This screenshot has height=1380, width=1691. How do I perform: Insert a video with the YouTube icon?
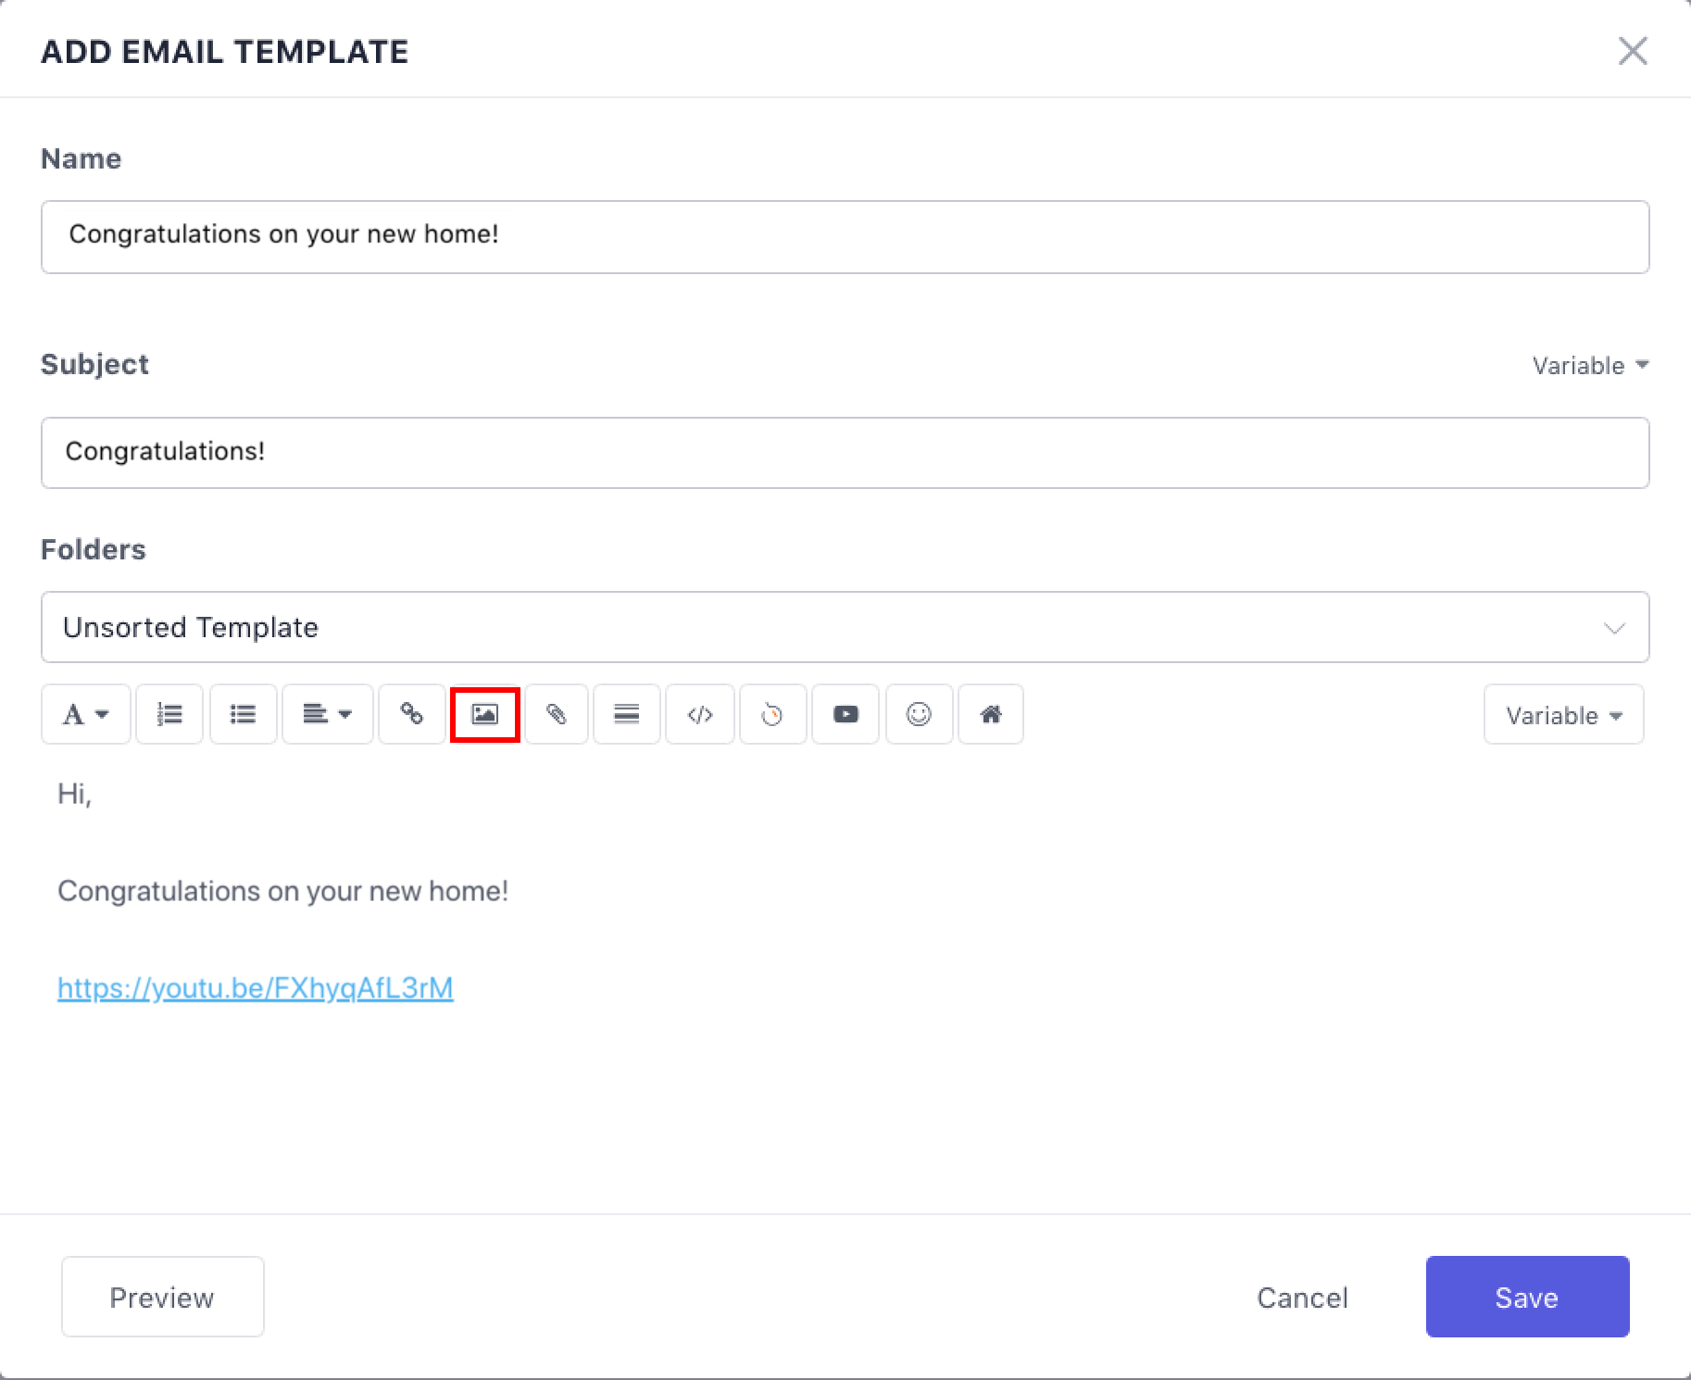845,714
